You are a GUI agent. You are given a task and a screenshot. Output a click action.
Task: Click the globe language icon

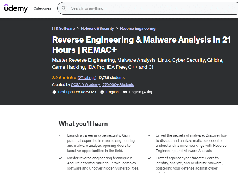(102, 92)
